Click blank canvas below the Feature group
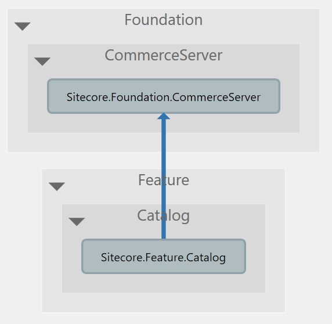 pyautogui.click(x=164, y=318)
